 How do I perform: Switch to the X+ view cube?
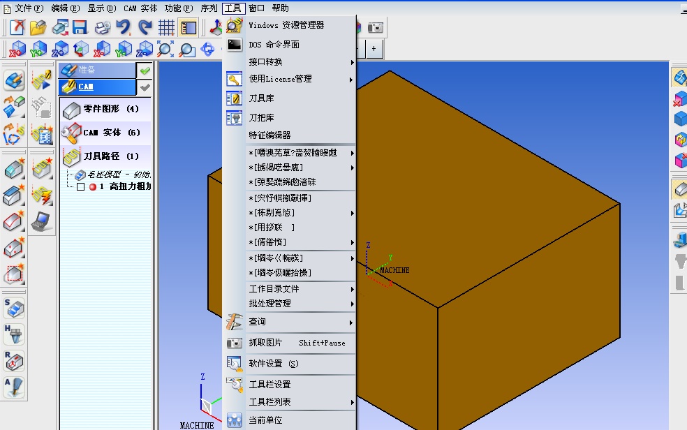pos(17,49)
